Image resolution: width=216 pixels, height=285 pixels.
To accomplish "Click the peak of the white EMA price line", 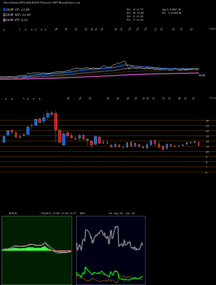I will pyautogui.click(x=124, y=61).
